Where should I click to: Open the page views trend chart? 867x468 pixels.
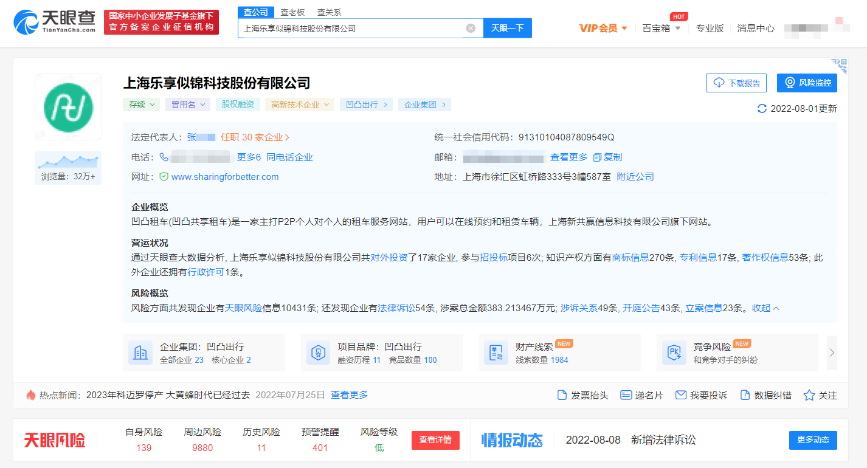tap(68, 168)
